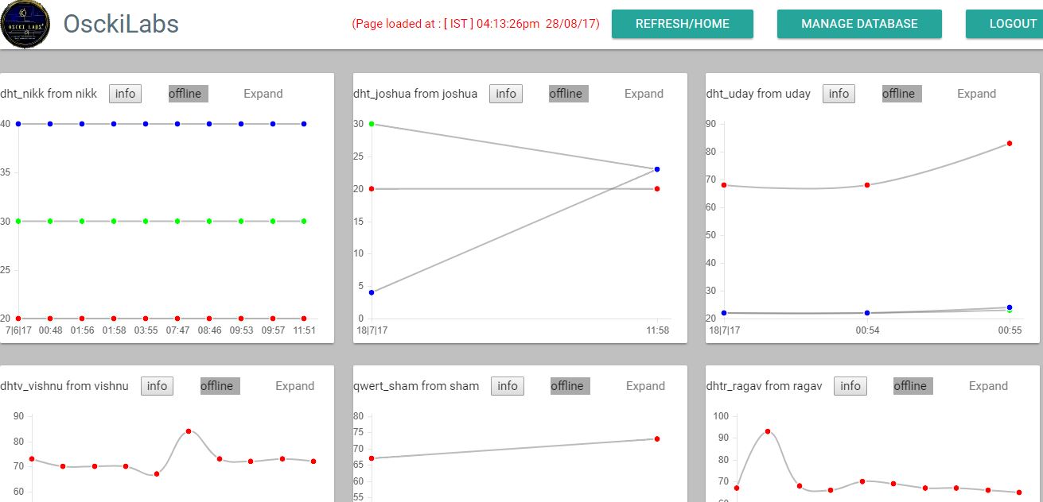Viewport: 1043px width, 502px height.
Task: Click offline status of qwert_sham
Action: coord(570,386)
